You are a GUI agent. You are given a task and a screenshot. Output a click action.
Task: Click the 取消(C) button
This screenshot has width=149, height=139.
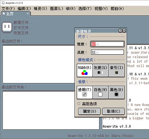(x=113, y=111)
